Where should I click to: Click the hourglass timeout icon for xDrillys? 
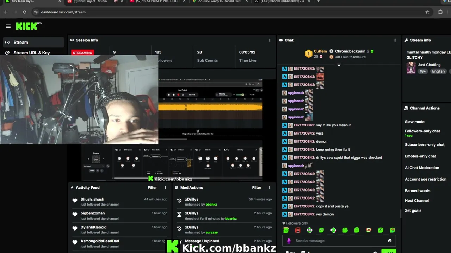179,214
